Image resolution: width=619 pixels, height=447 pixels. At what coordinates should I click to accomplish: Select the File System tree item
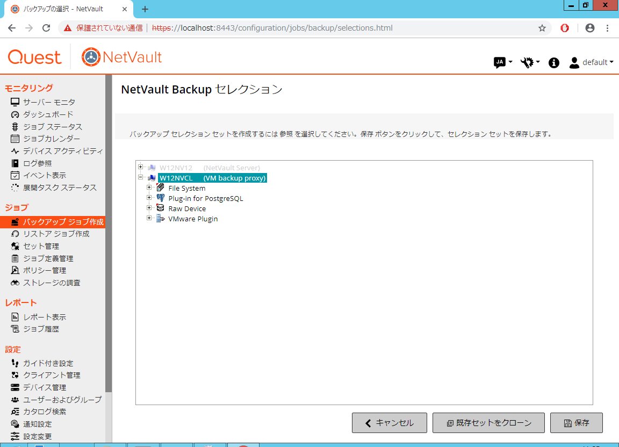coord(187,189)
